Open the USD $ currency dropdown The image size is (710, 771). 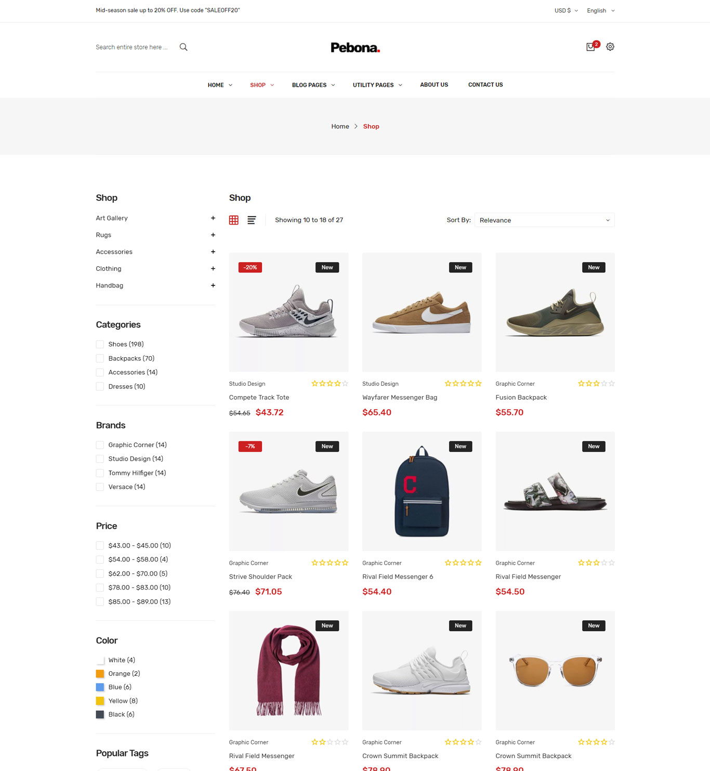coord(566,10)
